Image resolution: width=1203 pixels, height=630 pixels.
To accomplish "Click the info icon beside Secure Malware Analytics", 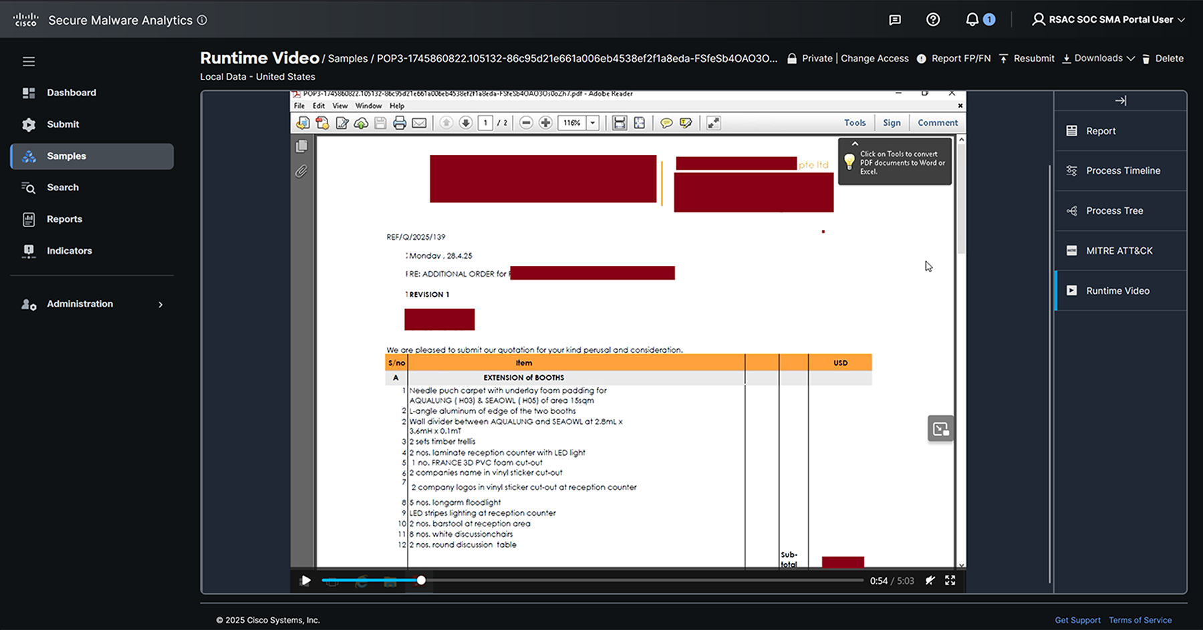I will [202, 20].
